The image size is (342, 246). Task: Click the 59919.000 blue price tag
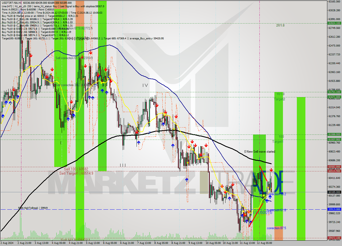click(334, 209)
